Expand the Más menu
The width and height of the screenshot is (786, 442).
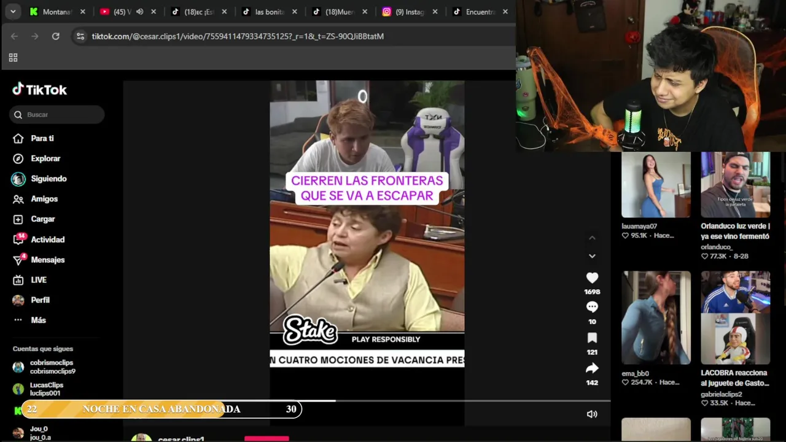click(29, 320)
